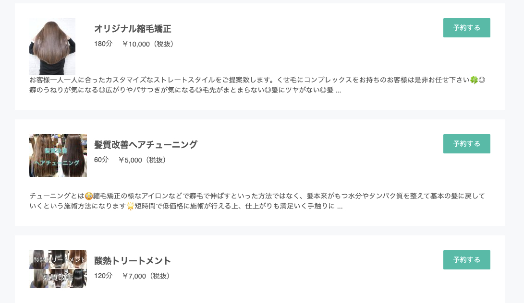Click the 60分 duration label
The image size is (524, 303).
click(x=101, y=160)
